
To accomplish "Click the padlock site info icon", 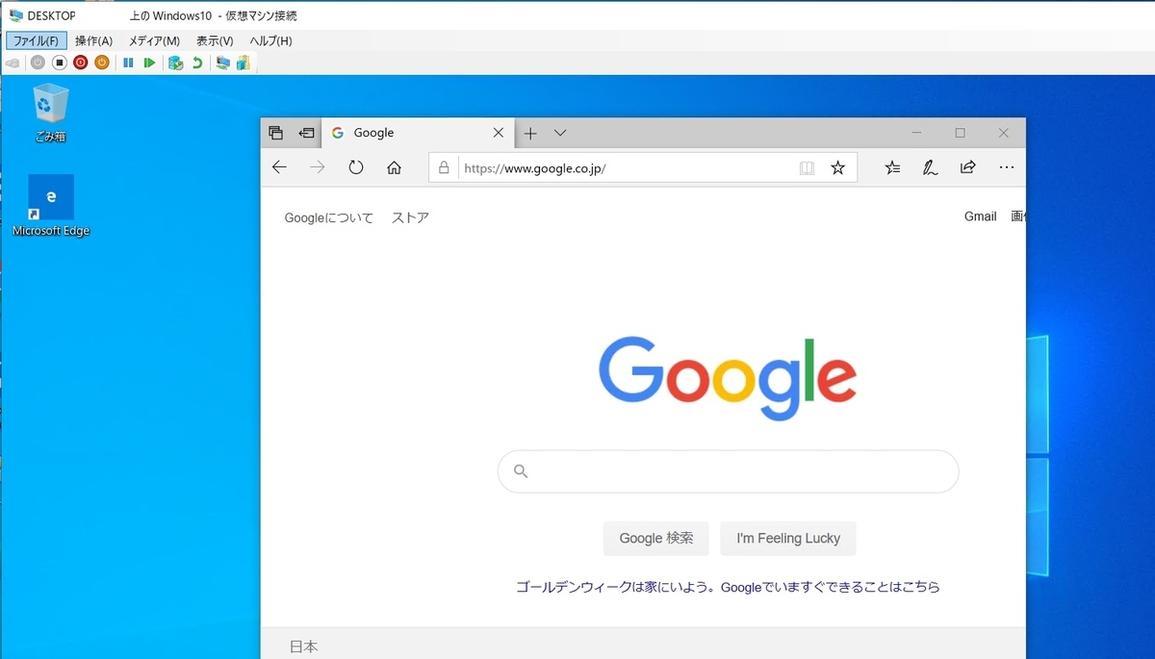I will point(444,167).
